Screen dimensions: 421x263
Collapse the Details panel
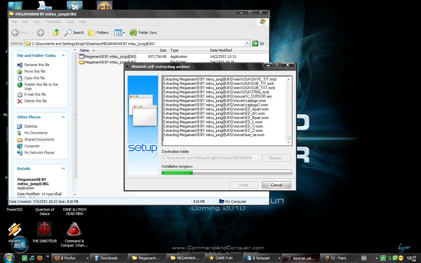tap(63, 169)
